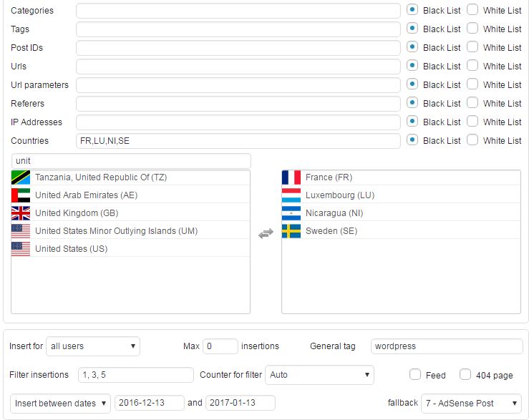Select White List for Urls
This screenshot has height=420, width=529.
click(472, 65)
